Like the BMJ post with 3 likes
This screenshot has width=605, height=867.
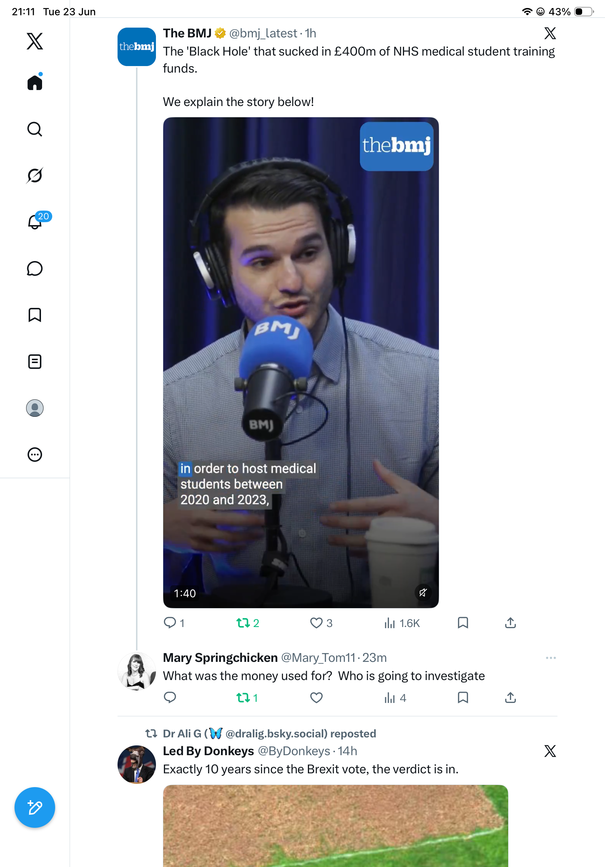pyautogui.click(x=321, y=623)
